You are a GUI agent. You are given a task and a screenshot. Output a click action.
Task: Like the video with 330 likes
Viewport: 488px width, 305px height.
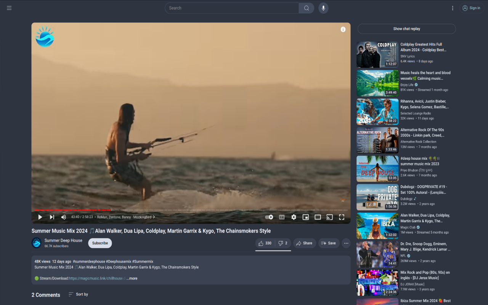click(x=265, y=243)
